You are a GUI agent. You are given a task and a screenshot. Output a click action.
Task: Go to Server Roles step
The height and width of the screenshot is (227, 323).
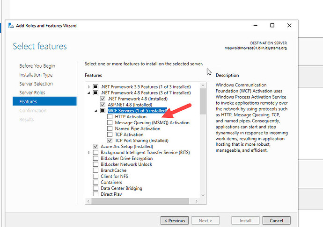(x=32, y=93)
